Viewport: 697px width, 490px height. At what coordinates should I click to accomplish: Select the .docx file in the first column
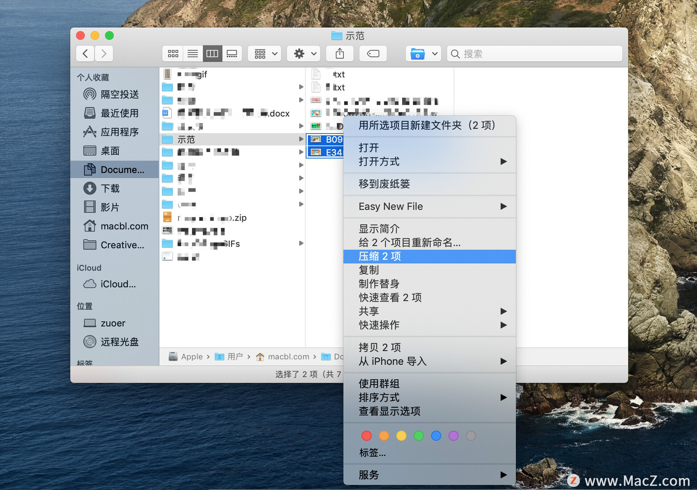point(232,113)
